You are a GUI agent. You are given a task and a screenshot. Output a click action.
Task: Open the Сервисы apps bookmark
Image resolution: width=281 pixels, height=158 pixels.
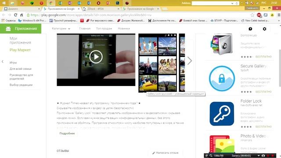(x=9, y=21)
